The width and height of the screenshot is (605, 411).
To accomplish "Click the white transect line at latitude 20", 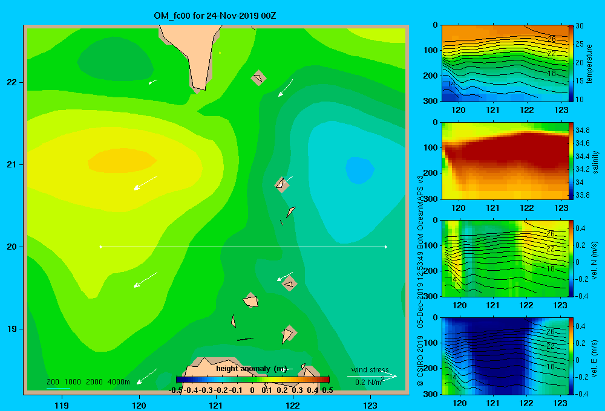I will (x=243, y=247).
